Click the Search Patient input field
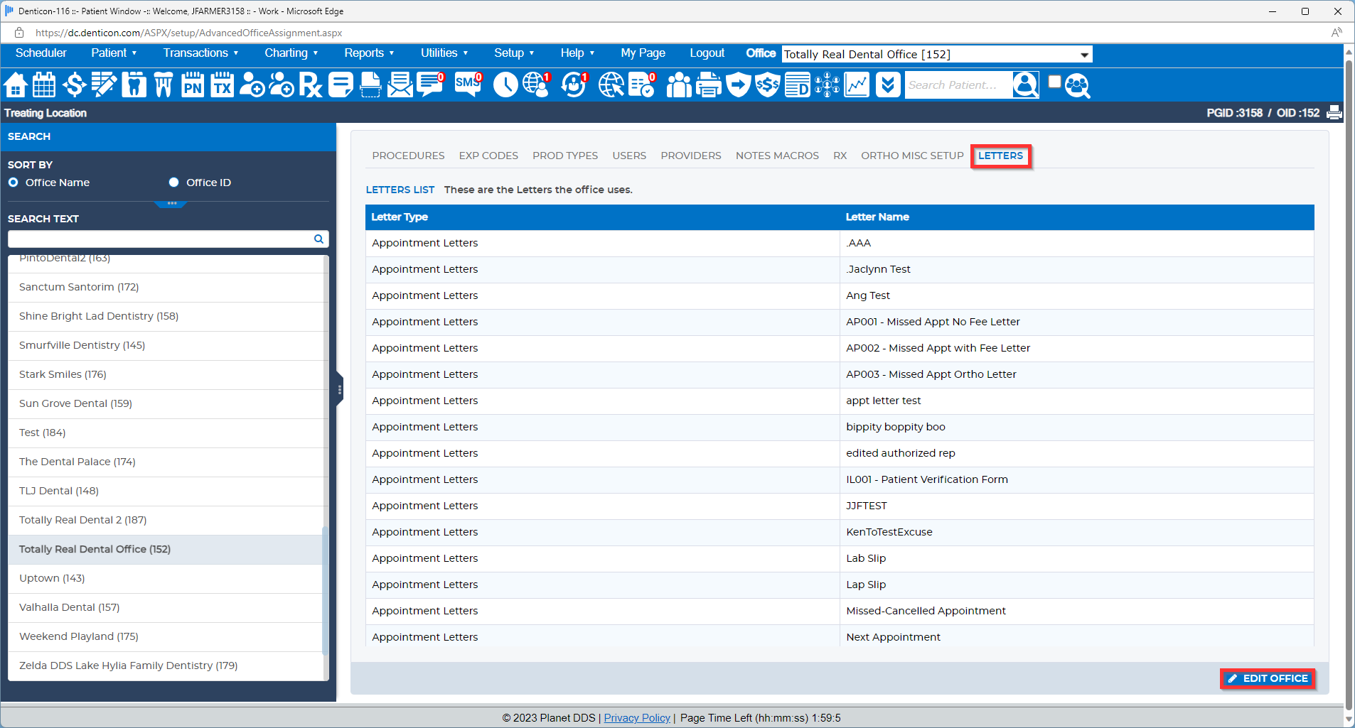Image resolution: width=1355 pixels, height=728 pixels. pos(957,85)
